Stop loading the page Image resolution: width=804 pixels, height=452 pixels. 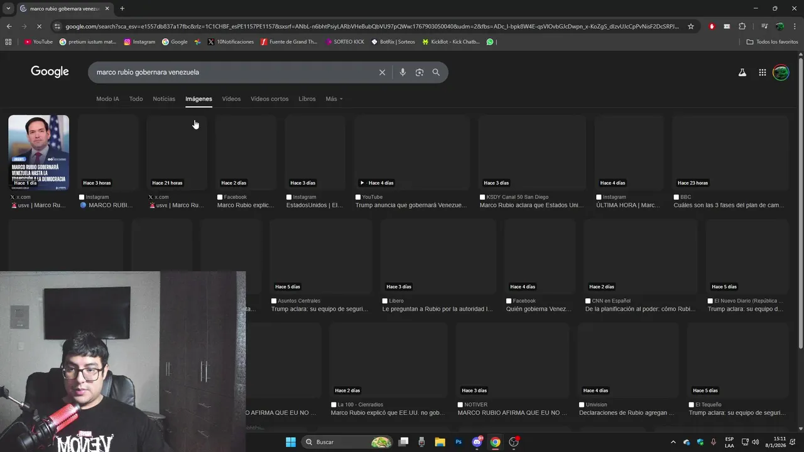pyautogui.click(x=40, y=26)
